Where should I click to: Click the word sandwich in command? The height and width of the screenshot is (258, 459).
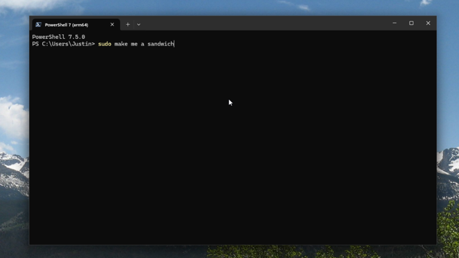point(160,44)
